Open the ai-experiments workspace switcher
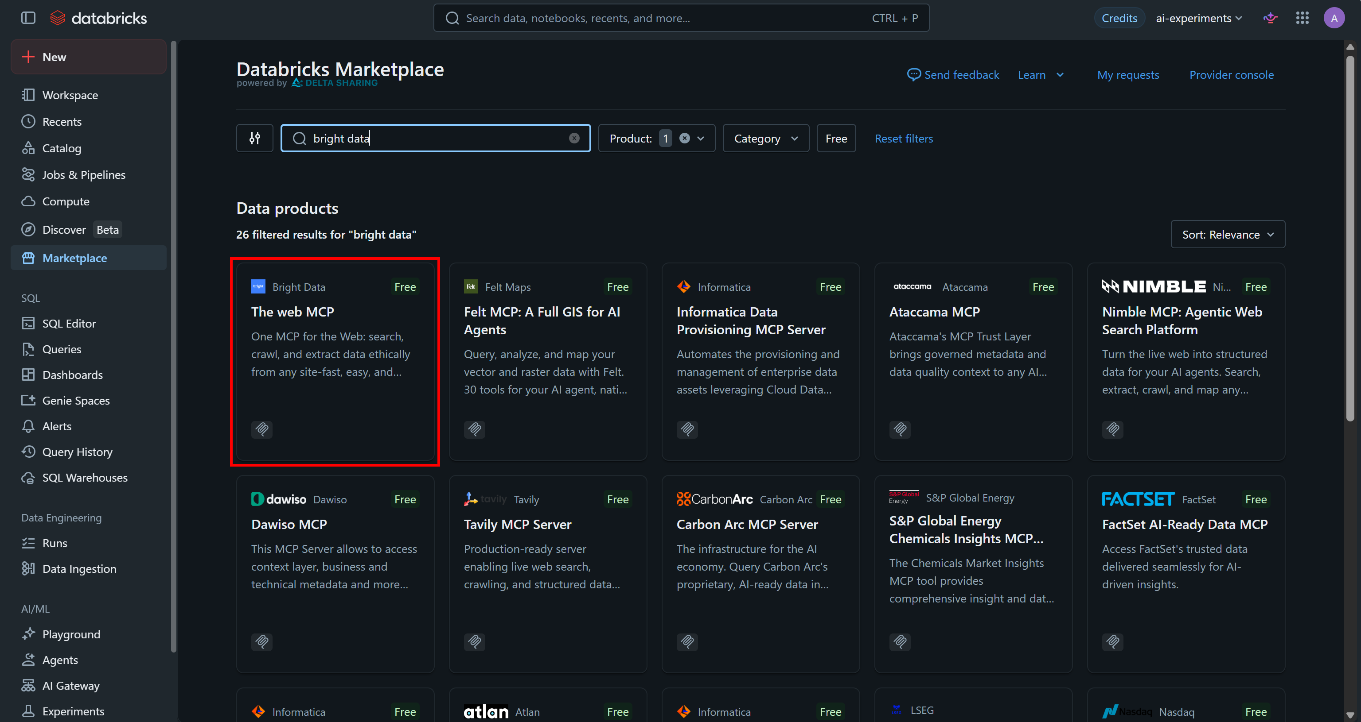Screen dimensions: 1361x722 pos(1199,18)
